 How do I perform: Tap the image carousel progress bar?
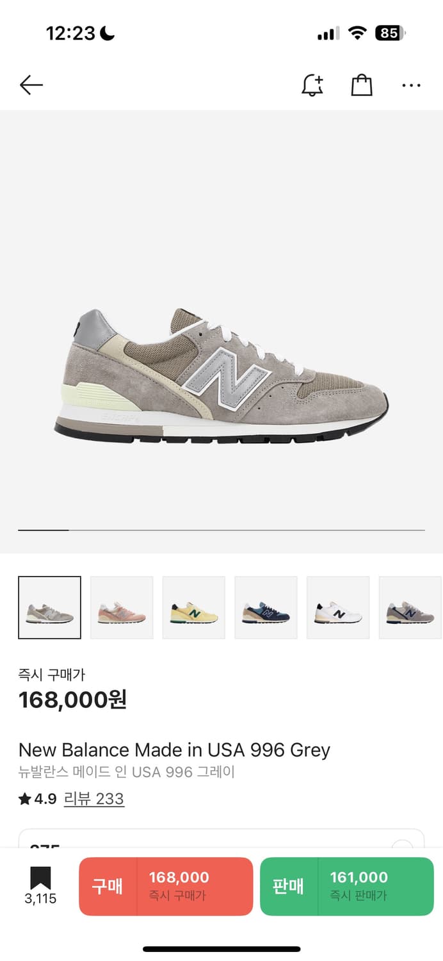221,530
